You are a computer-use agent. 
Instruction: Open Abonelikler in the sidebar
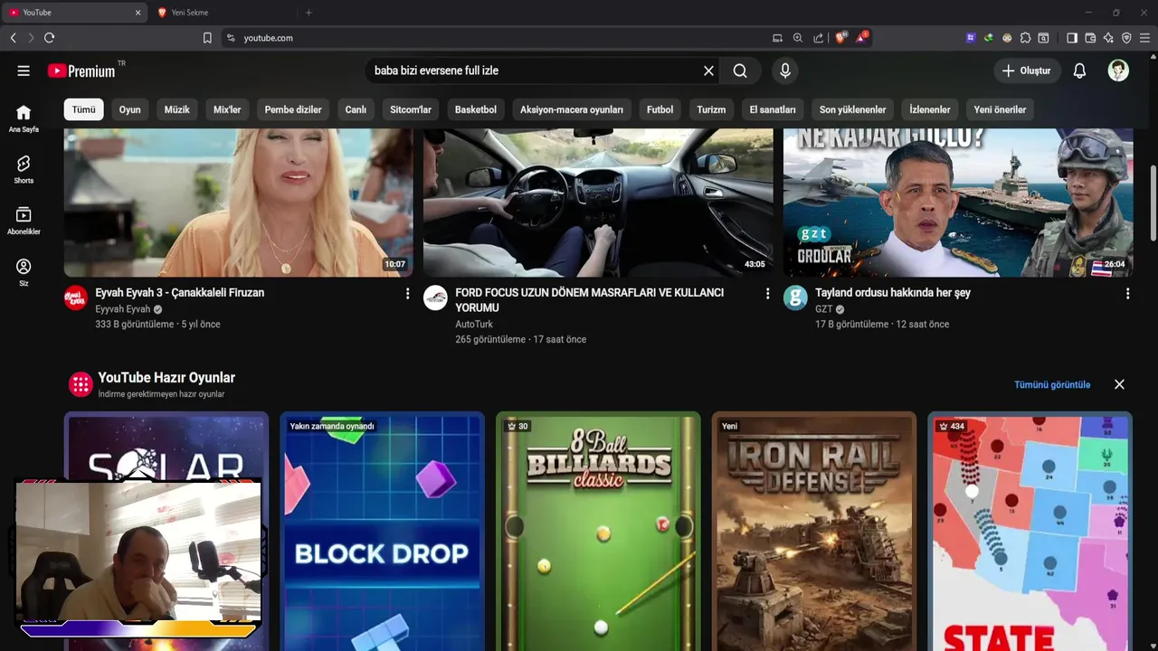tap(24, 221)
